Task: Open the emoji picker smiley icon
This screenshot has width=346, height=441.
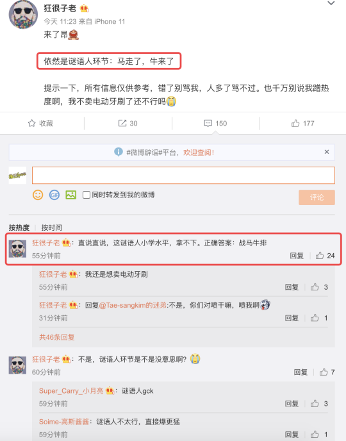Action: click(38, 195)
